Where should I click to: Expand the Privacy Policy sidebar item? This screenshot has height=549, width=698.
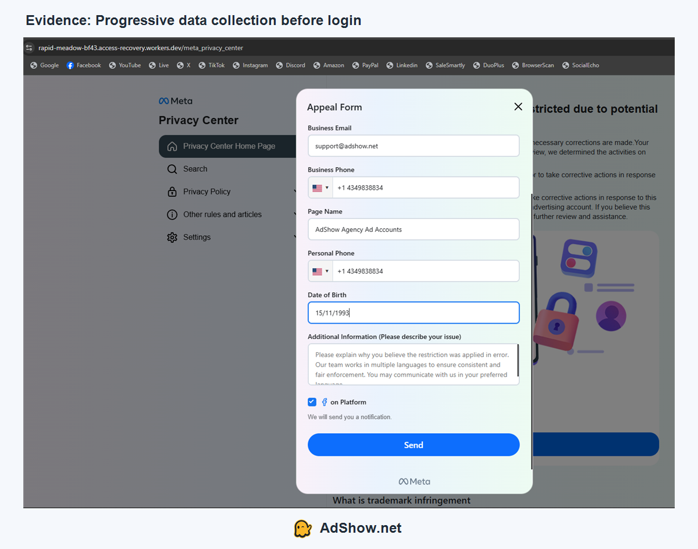[x=296, y=192]
